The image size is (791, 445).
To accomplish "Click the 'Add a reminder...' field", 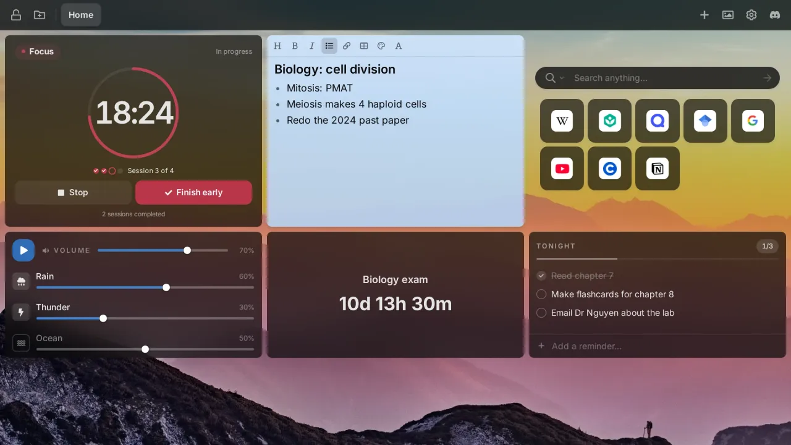I will [658, 346].
